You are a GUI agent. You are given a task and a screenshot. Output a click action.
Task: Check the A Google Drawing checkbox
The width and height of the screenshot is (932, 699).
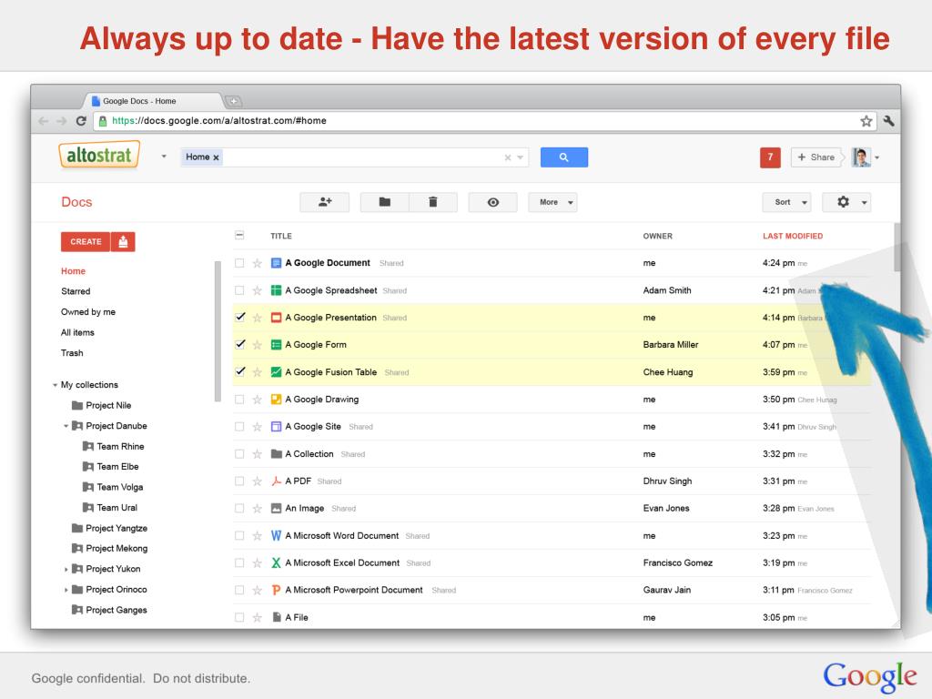point(239,400)
